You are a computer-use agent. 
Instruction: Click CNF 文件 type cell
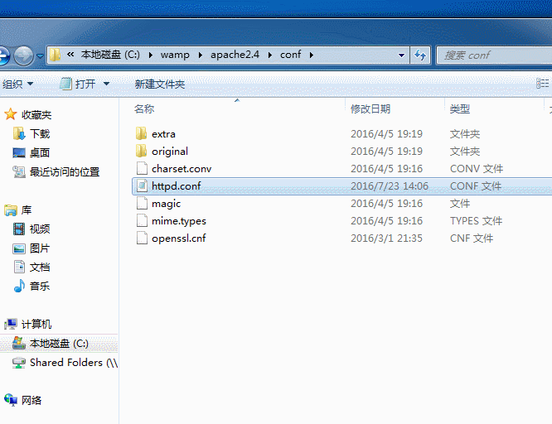(x=472, y=238)
